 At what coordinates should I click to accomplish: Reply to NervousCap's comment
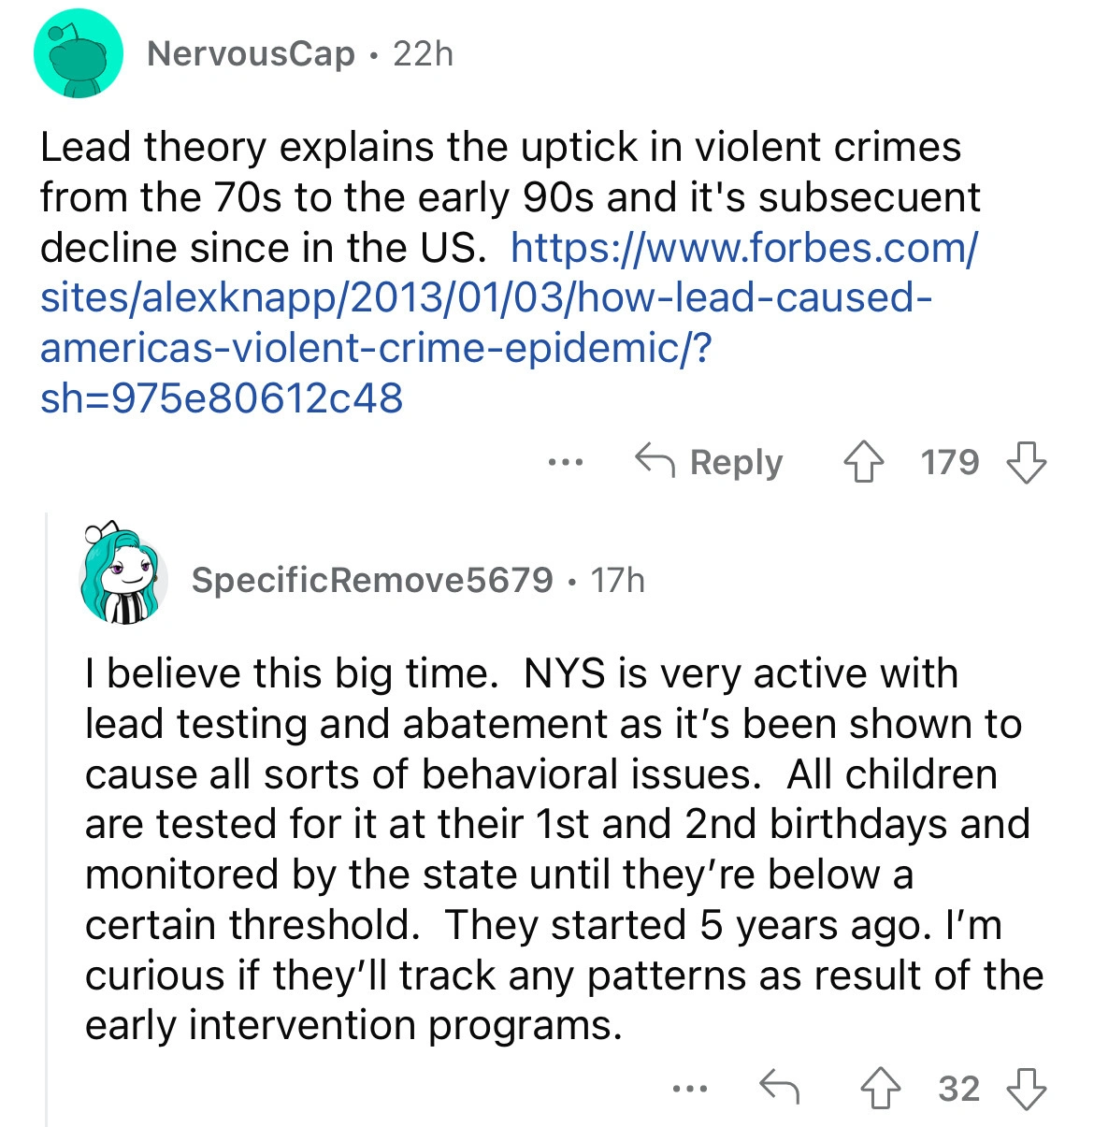click(x=709, y=462)
